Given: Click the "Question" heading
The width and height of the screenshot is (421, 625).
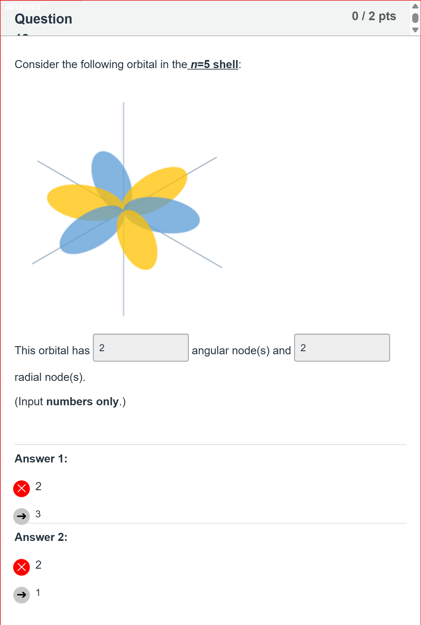Looking at the screenshot, I should [43, 19].
